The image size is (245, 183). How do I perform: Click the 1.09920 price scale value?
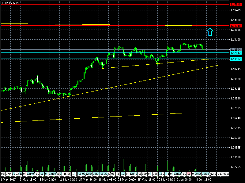236,79
